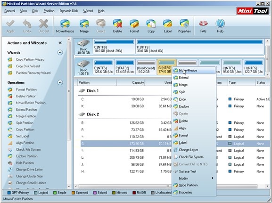Collapse the Operations section
Image resolution: width=272 pixels, height=203 pixels.
pos(60,82)
